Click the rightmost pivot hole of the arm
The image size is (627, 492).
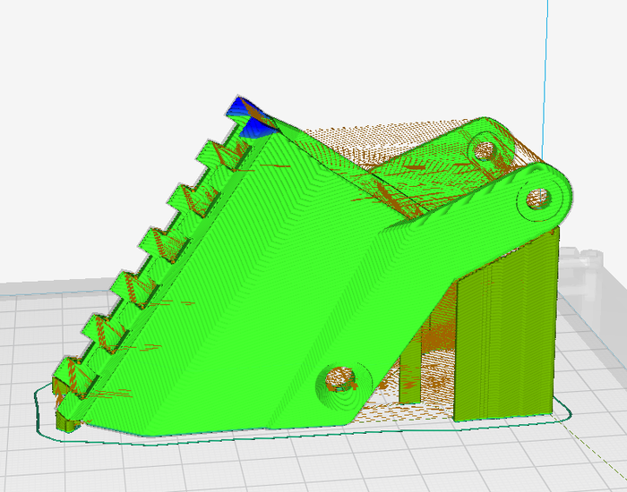coord(537,198)
